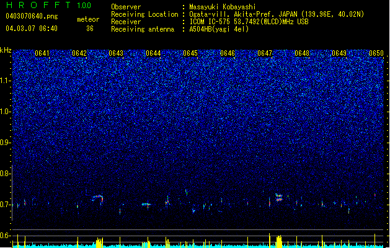Click the meteor count value 36
Viewport: 390px width, 248px height.
tap(90, 29)
